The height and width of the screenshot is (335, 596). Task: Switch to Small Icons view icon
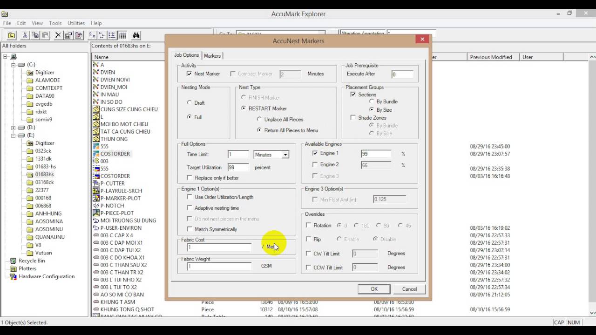[102, 35]
